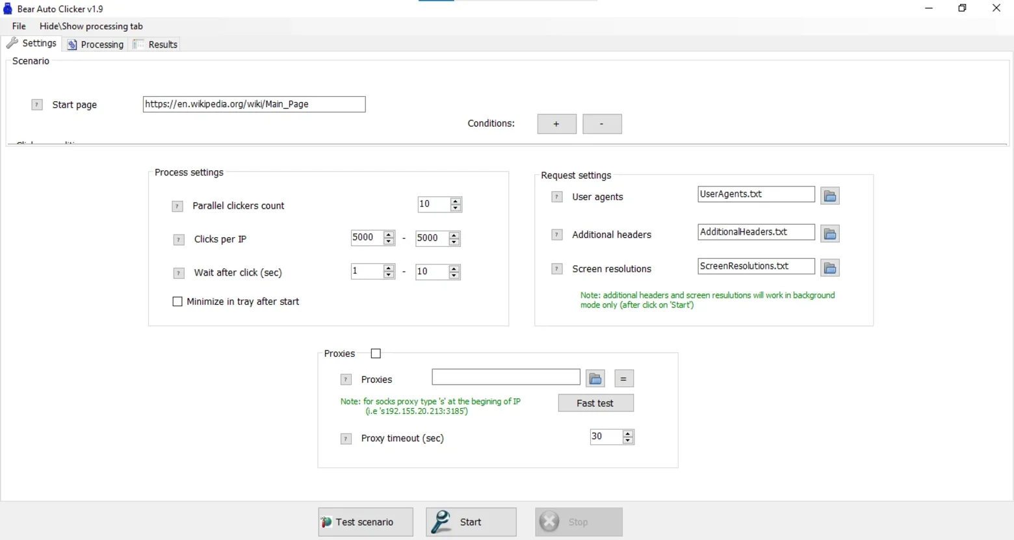Enable Minimize in tray after start
Screen dimensions: 1014x540
(x=177, y=302)
